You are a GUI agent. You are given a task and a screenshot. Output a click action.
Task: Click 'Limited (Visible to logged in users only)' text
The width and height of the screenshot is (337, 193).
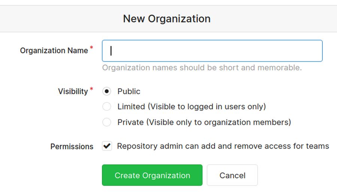pos(191,107)
